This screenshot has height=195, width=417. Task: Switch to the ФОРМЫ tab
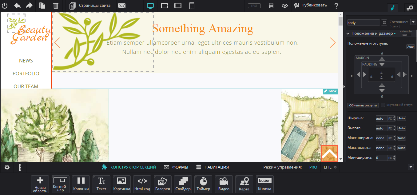pos(176,167)
